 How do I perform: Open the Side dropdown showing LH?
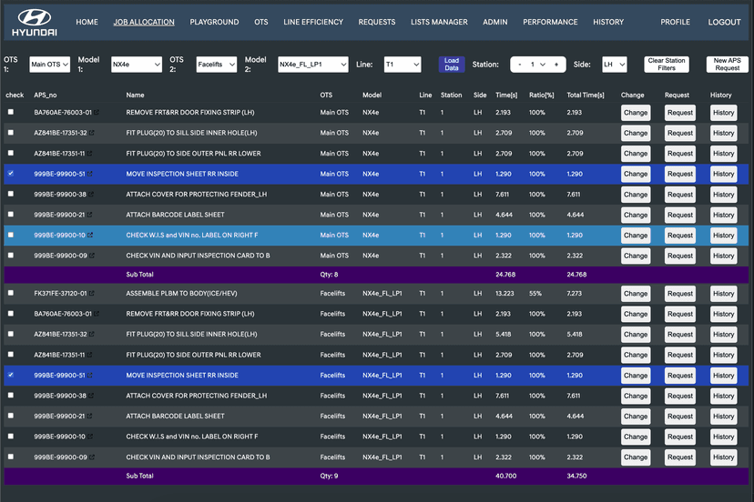pos(614,65)
